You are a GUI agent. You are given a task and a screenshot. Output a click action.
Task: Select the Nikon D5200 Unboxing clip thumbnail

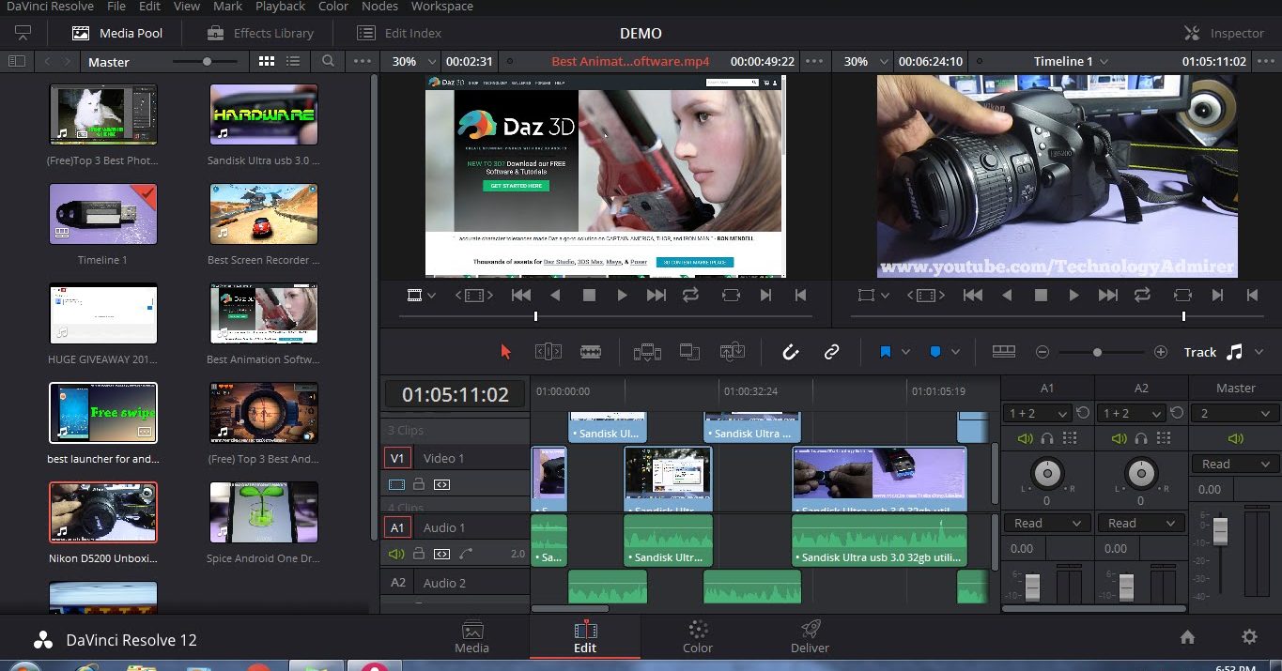(103, 512)
